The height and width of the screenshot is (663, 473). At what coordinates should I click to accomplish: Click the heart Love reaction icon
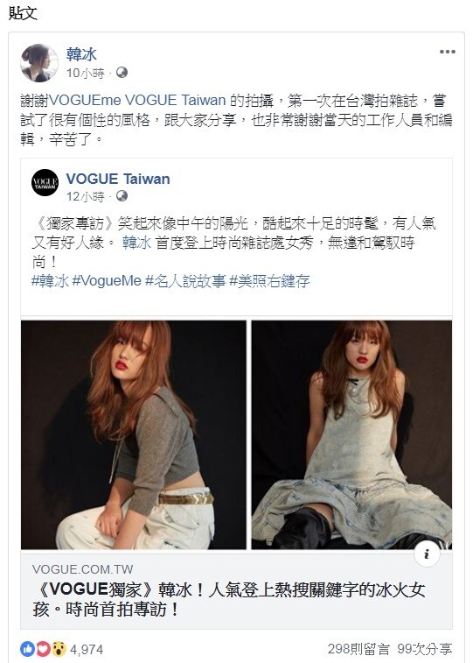[43, 649]
